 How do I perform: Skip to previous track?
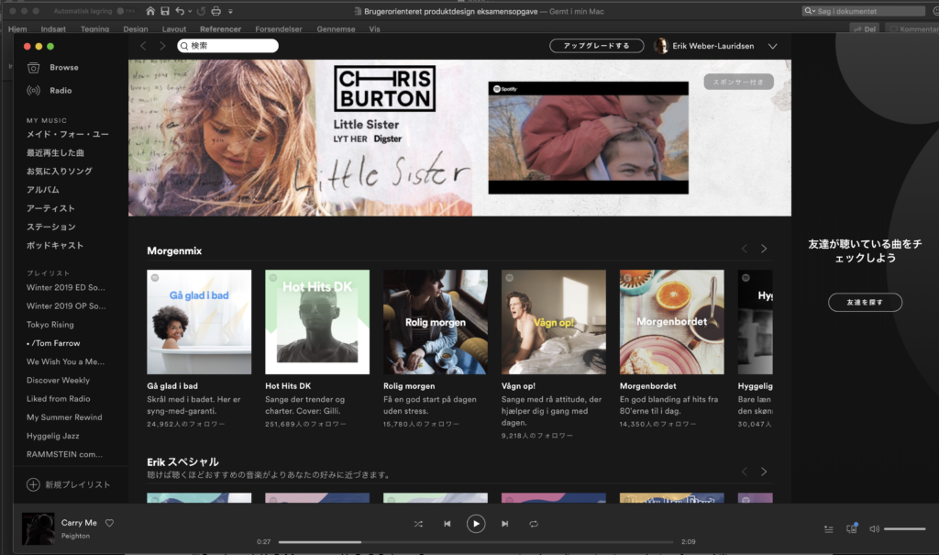click(447, 524)
